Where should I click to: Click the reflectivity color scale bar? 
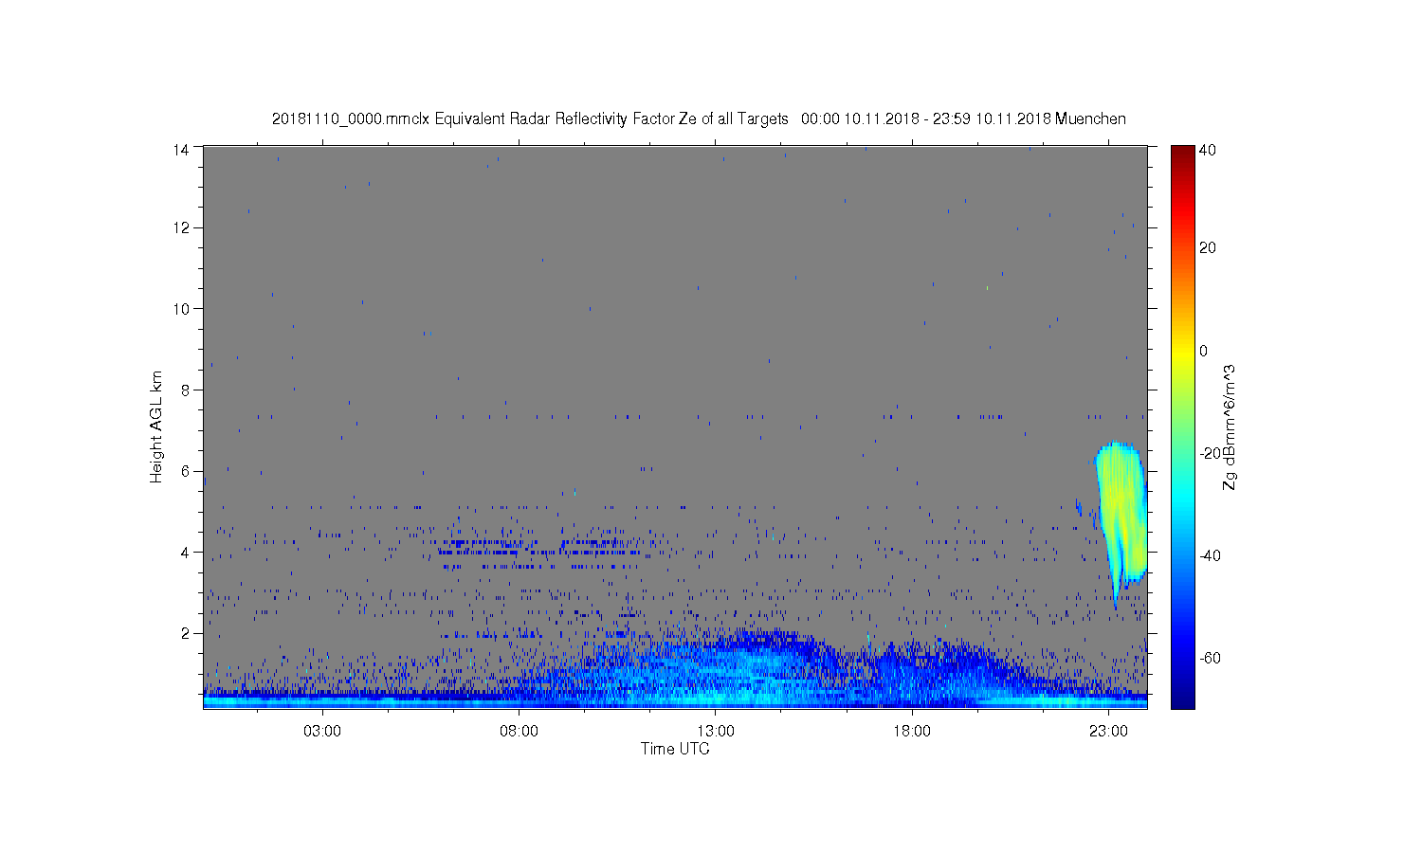click(1181, 426)
